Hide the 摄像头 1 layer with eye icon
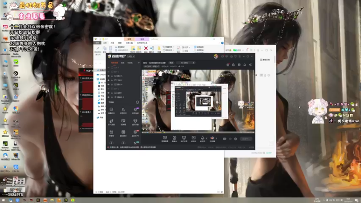Image resolution: width=361 pixels, height=203 pixels. 108,97
